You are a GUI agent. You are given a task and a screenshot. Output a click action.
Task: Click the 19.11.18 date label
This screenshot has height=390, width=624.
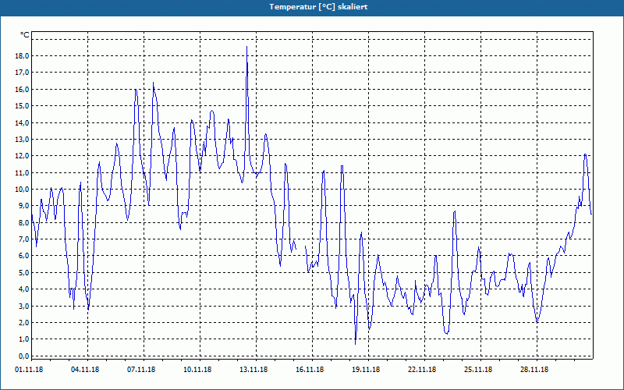coord(366,370)
